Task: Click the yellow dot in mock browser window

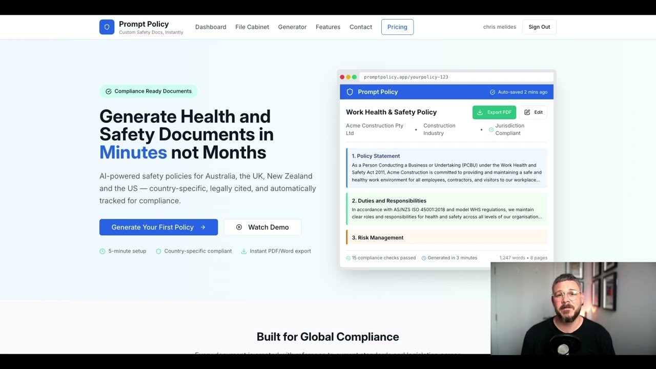Action: click(348, 77)
